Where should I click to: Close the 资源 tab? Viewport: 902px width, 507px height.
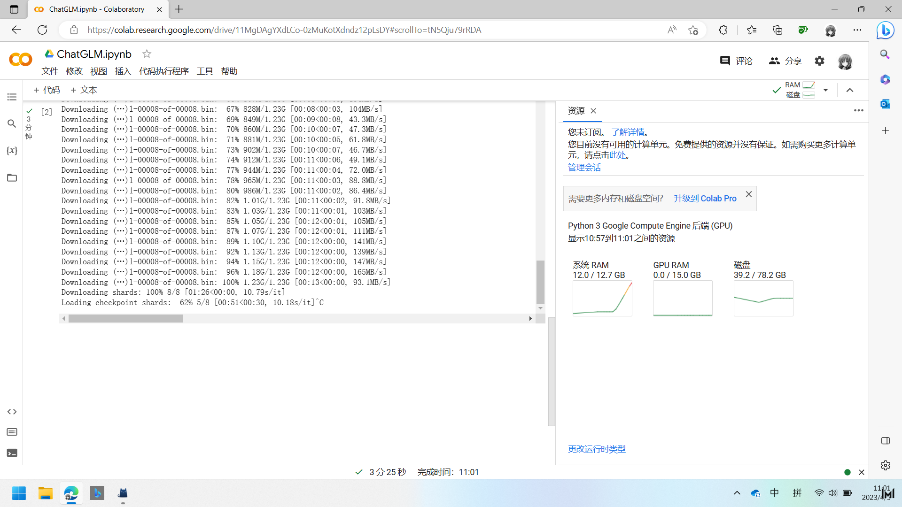point(593,111)
